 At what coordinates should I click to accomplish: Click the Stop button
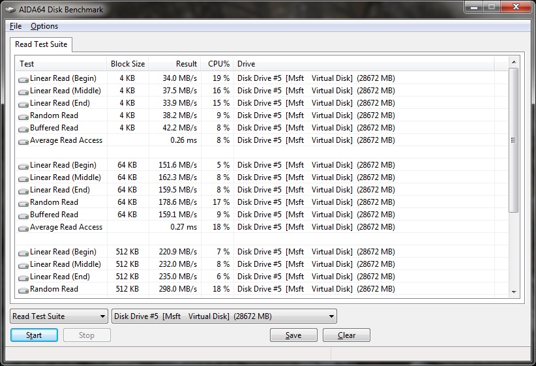87,335
